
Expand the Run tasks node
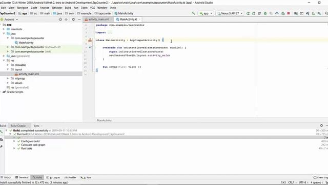click(x=14, y=149)
